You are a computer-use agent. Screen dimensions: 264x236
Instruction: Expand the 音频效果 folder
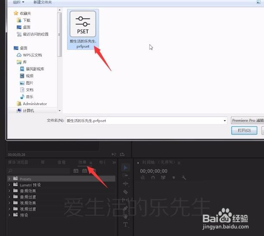[9, 191]
